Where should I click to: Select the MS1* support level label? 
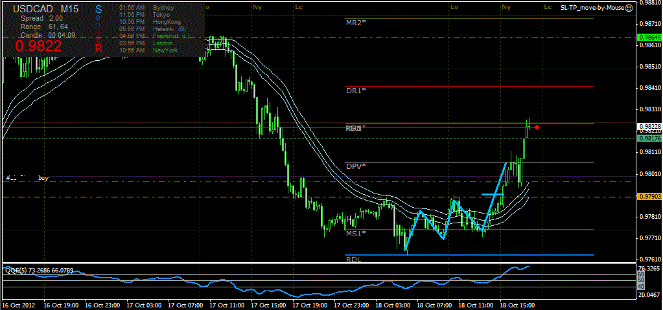356,234
